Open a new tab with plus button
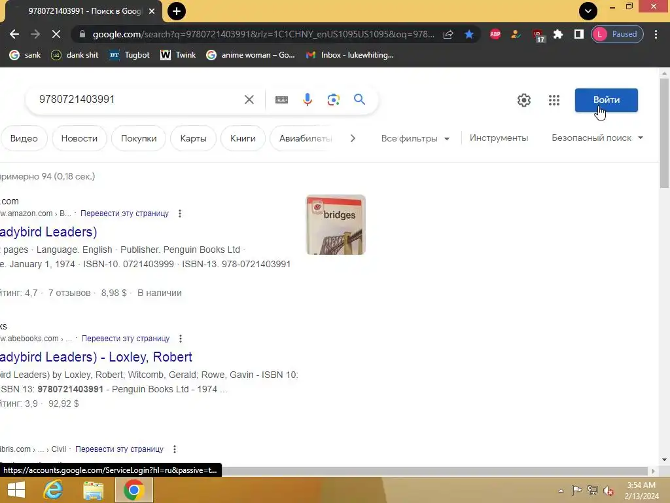Viewport: 670px width, 503px height. 177,11
